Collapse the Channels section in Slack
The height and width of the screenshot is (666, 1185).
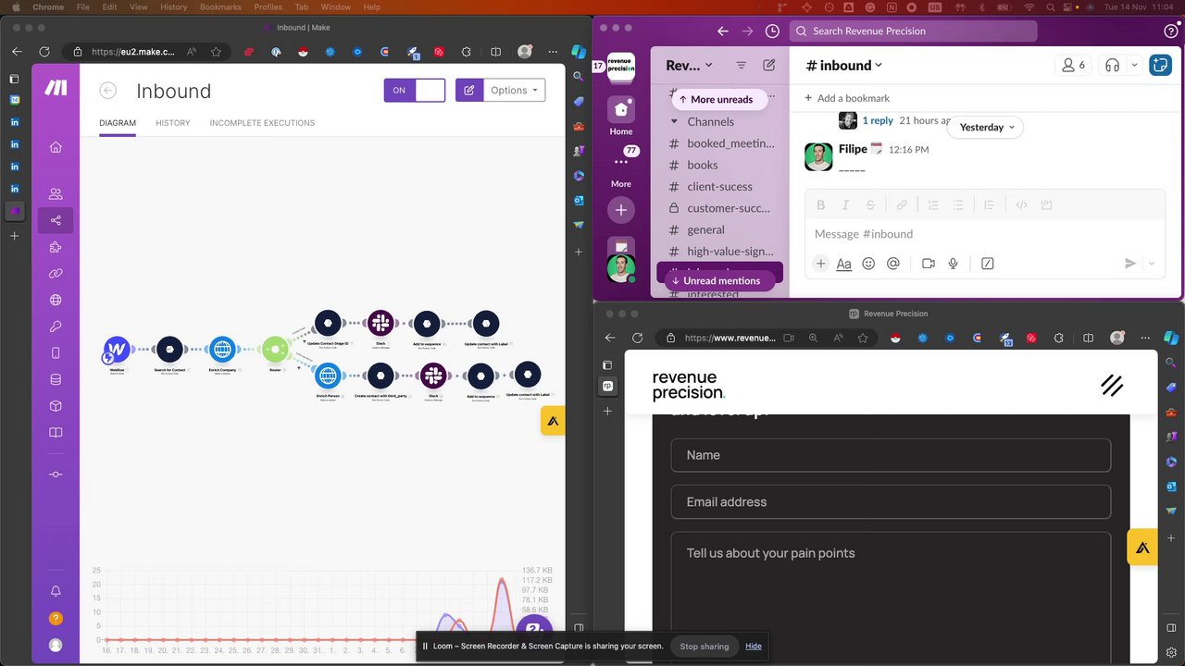tap(675, 121)
